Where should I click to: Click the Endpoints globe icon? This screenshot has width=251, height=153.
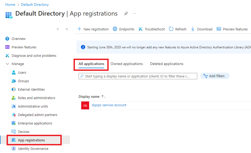coord(115,29)
